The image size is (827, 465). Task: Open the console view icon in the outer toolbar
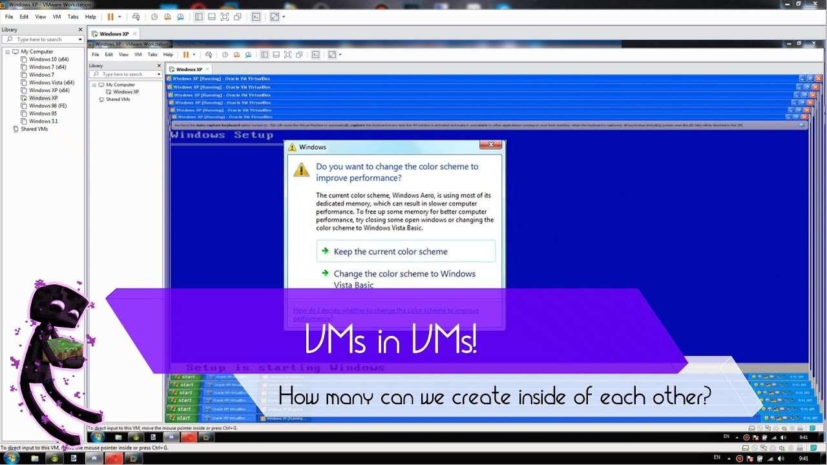coord(256,17)
